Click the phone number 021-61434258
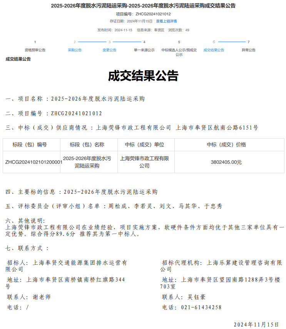The height and width of the screenshot is (329, 286). click(198, 307)
